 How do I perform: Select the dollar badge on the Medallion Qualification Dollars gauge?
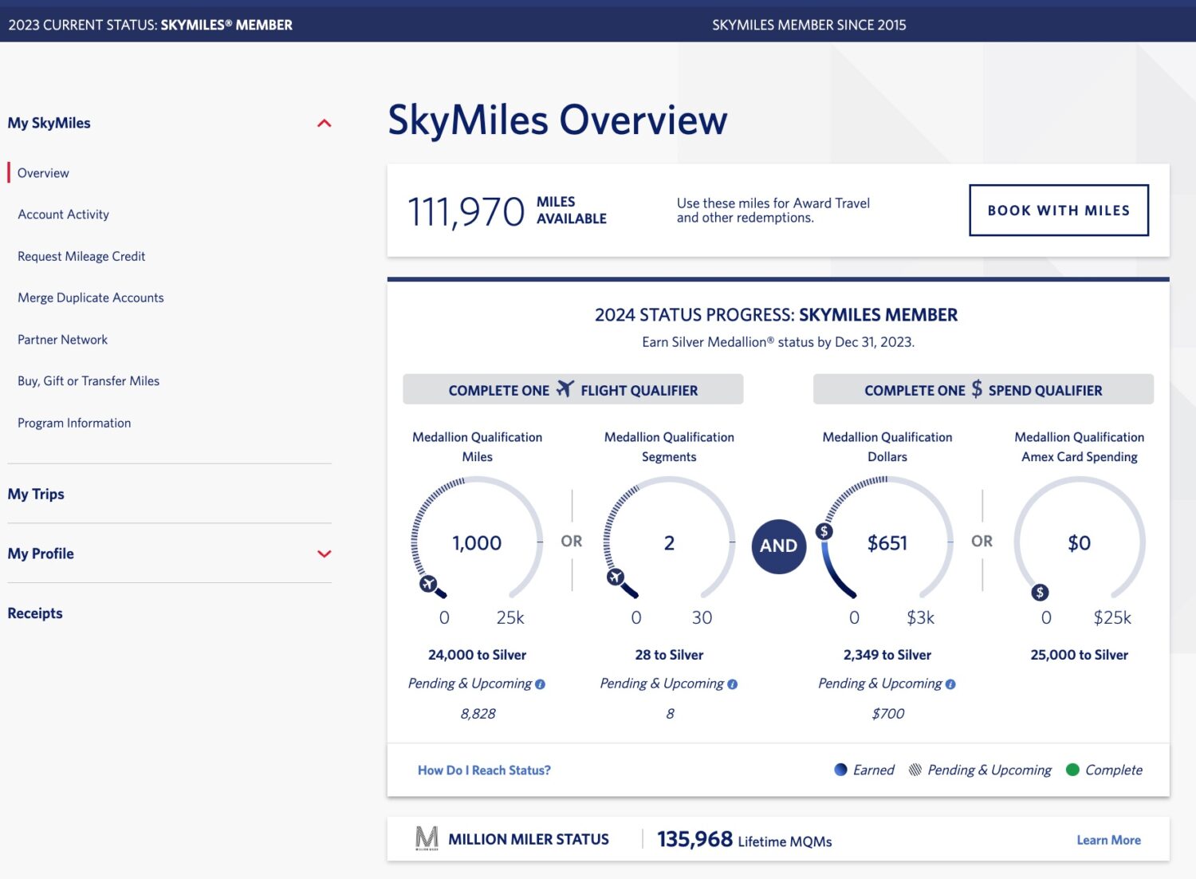823,530
